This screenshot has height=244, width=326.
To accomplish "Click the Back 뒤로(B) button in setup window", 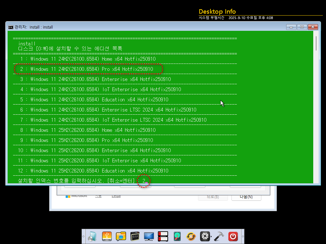I will [x=213, y=197].
